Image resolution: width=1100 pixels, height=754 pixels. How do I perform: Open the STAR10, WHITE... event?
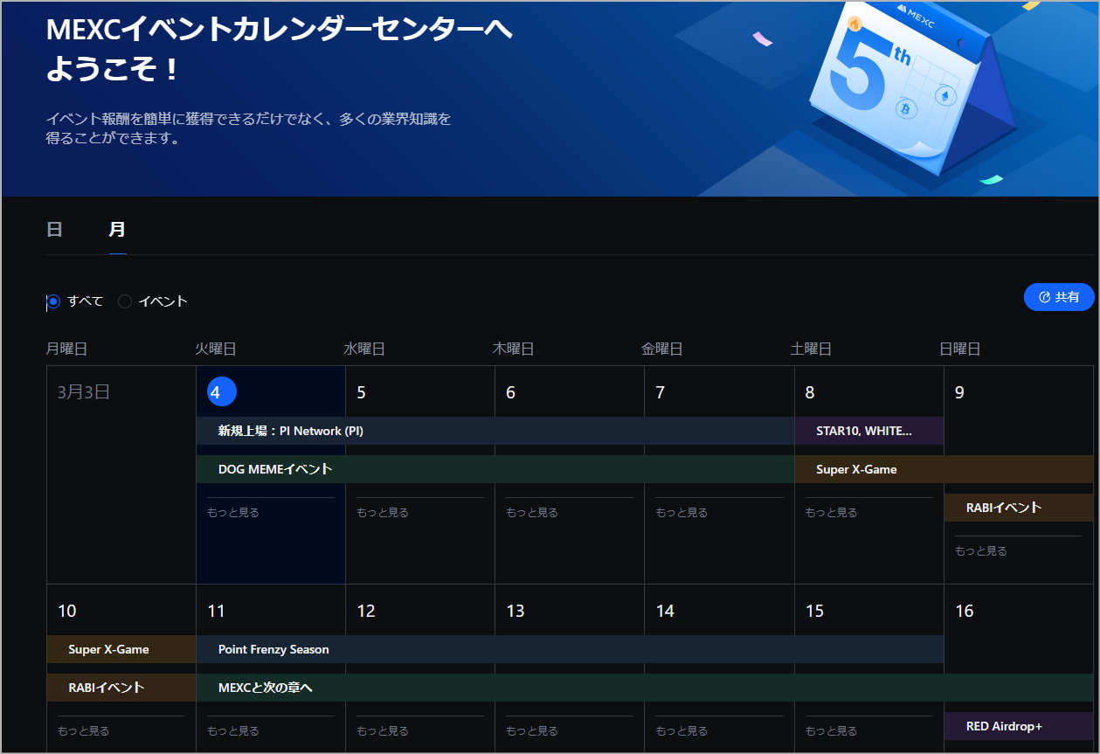pos(863,431)
